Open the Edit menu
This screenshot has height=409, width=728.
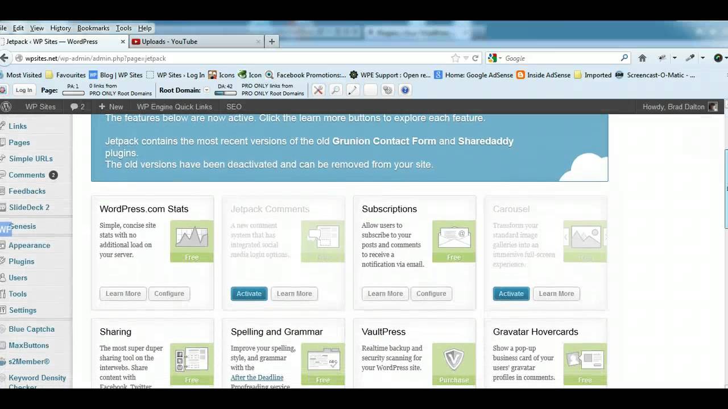coord(18,28)
